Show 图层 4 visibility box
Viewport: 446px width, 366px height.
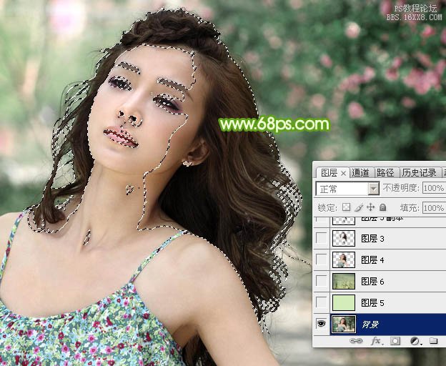pyautogui.click(x=322, y=259)
